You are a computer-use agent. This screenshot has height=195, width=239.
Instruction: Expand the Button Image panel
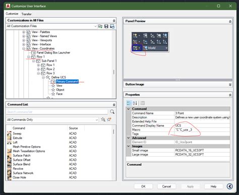(230, 85)
